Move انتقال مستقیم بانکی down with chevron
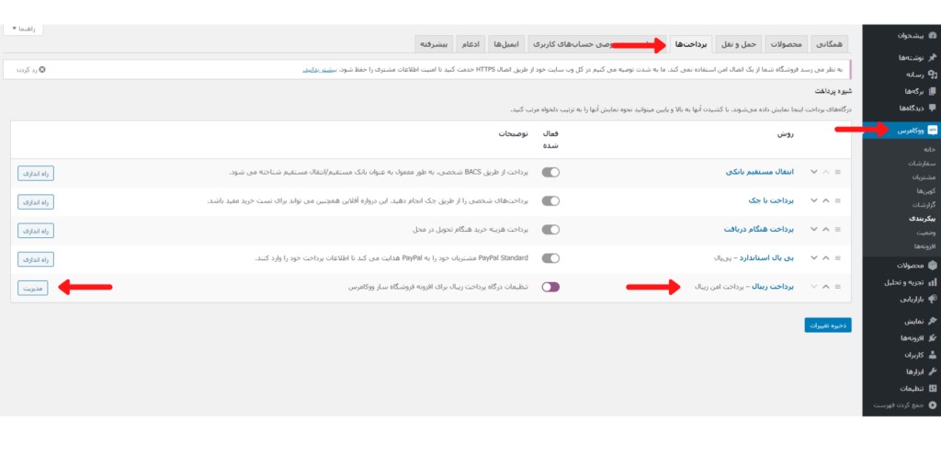941x456 pixels. point(814,172)
